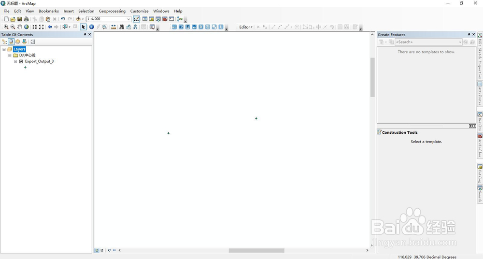Open the Find binoculars tool
483x259 pixels.
(122, 27)
